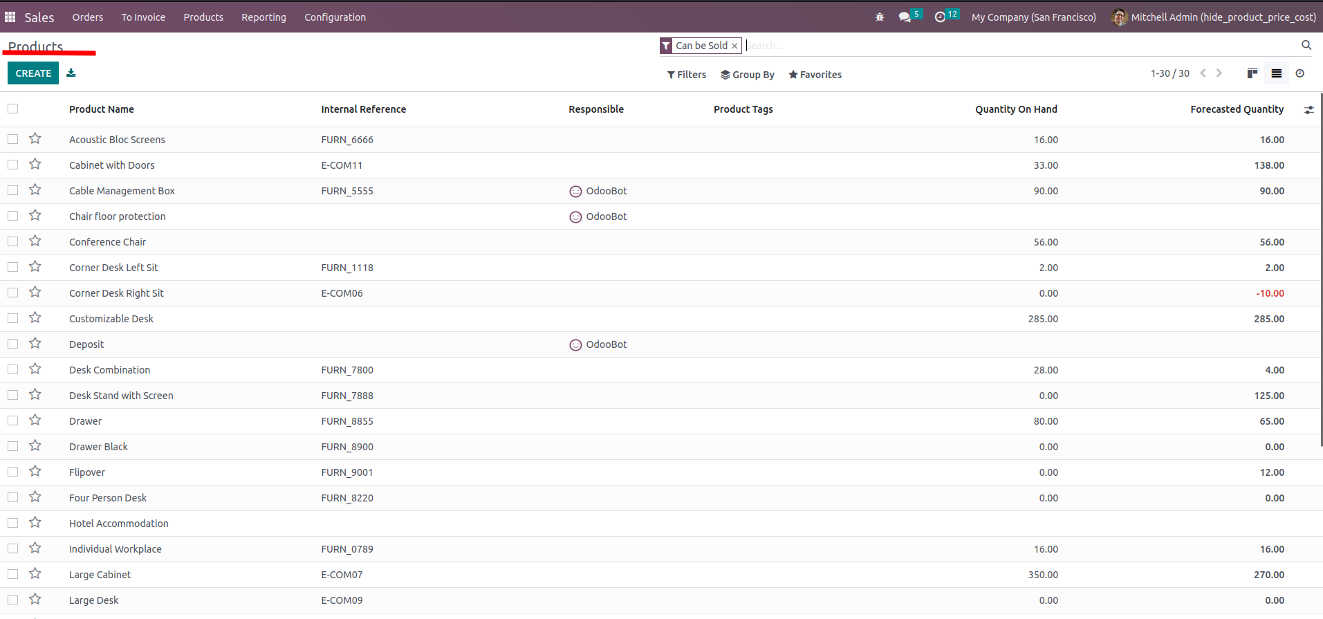Click FURN_8855 reference of Drawer

click(x=347, y=421)
